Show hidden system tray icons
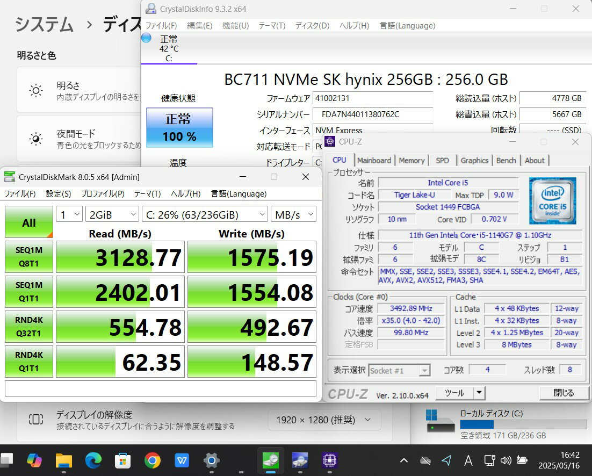 coord(404,460)
